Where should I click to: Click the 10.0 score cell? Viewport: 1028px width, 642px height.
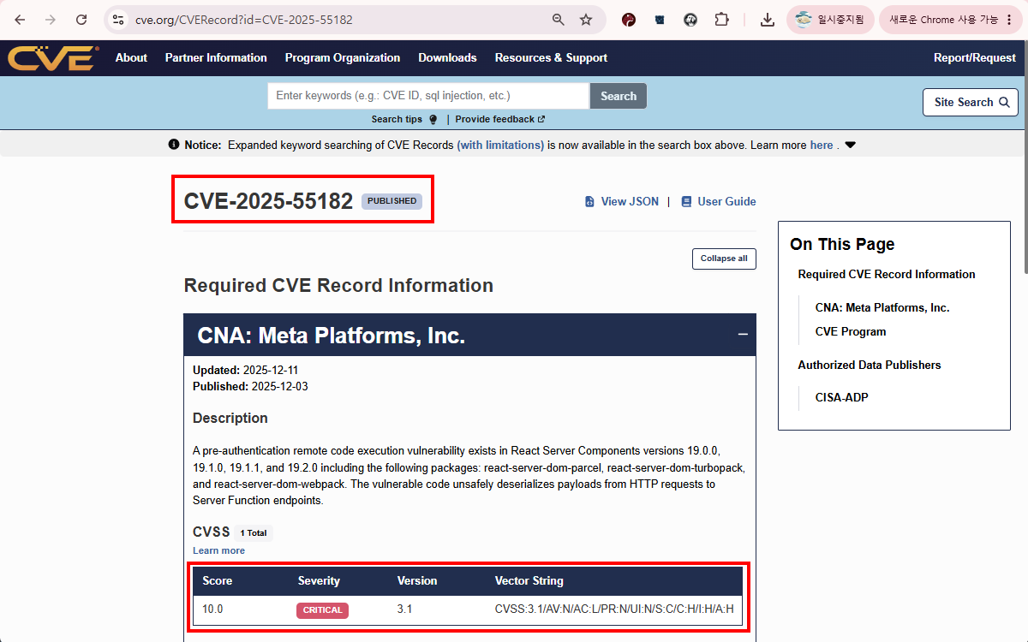[x=212, y=609]
